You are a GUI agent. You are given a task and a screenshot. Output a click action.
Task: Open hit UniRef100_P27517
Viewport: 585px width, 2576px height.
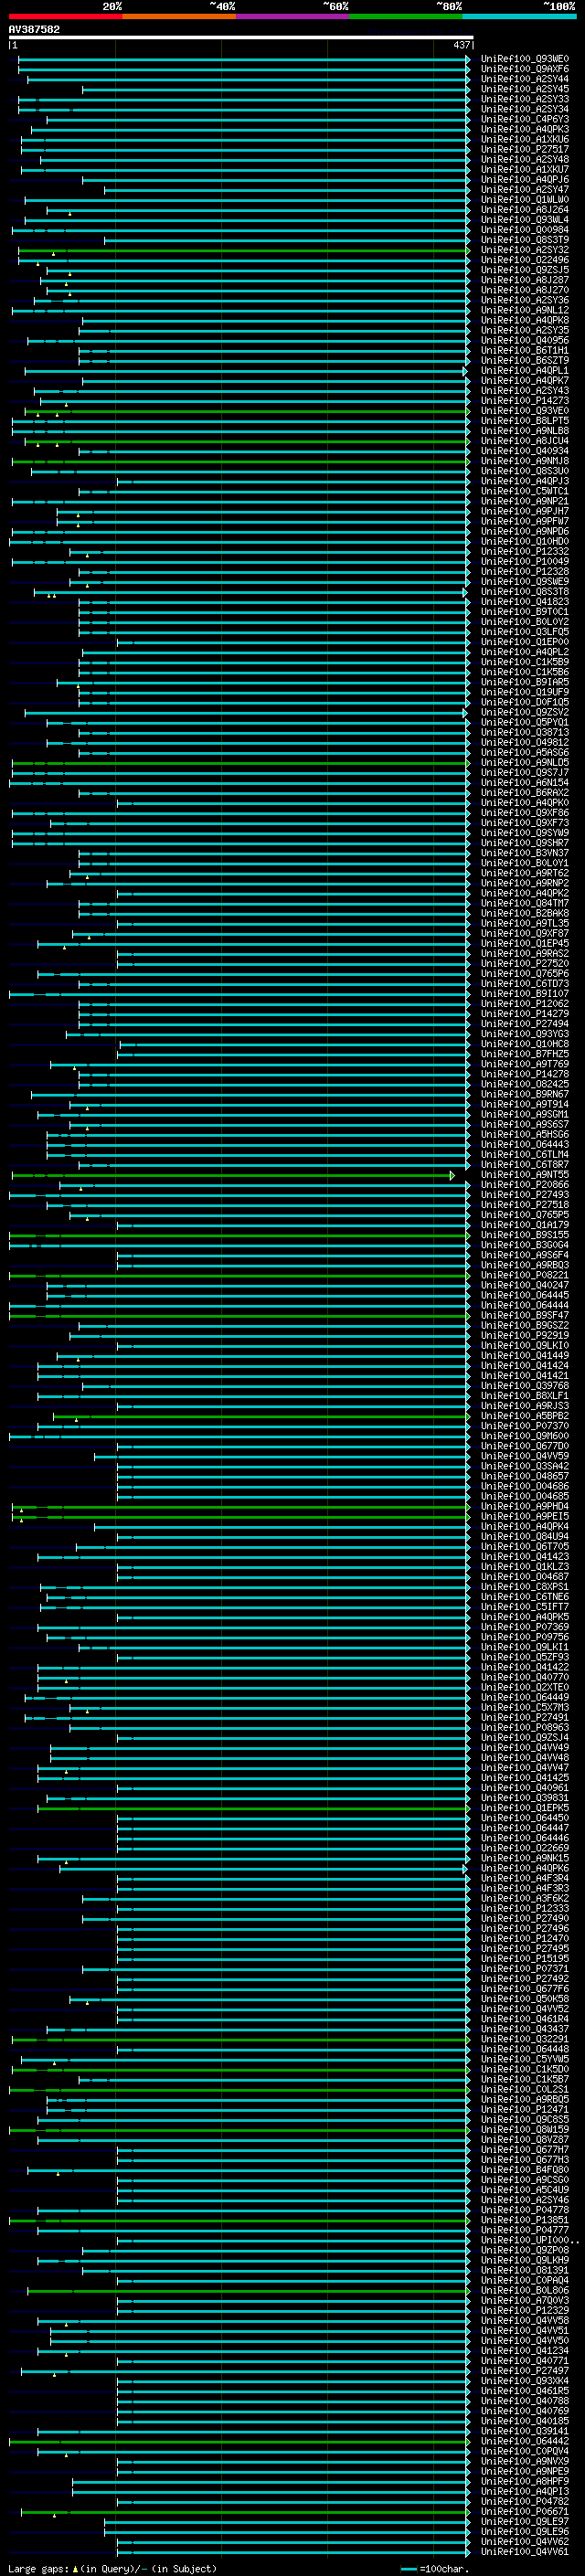click(524, 149)
